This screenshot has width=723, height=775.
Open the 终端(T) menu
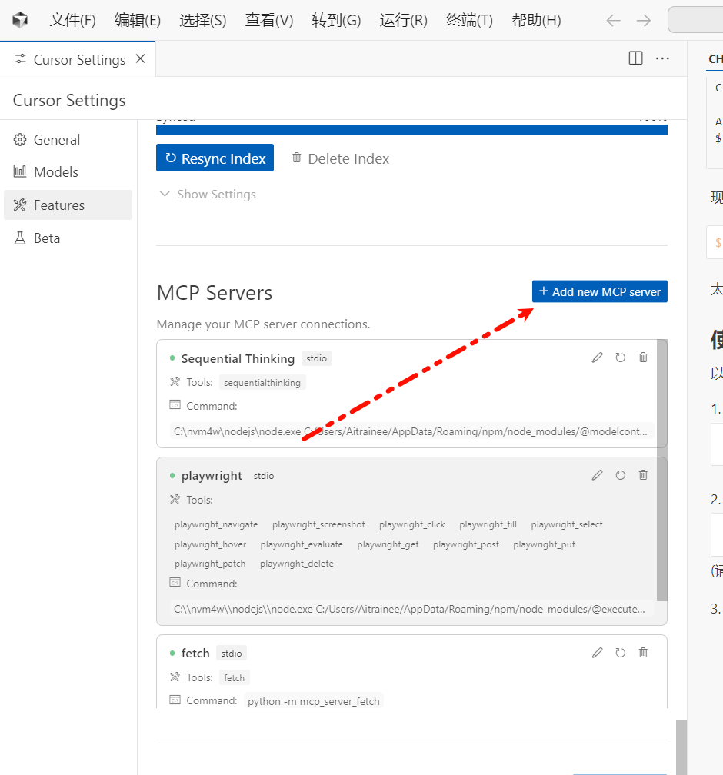point(469,21)
